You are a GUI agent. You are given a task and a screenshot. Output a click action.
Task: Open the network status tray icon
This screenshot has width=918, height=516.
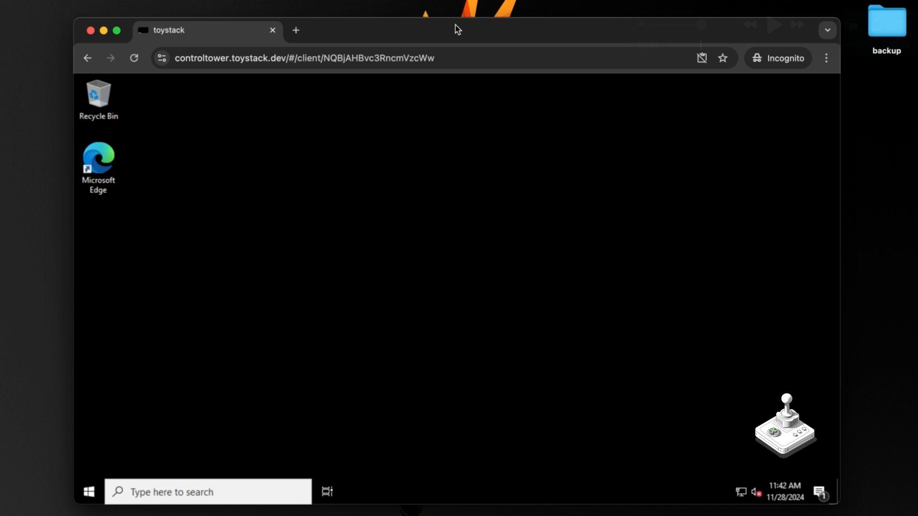pos(740,492)
